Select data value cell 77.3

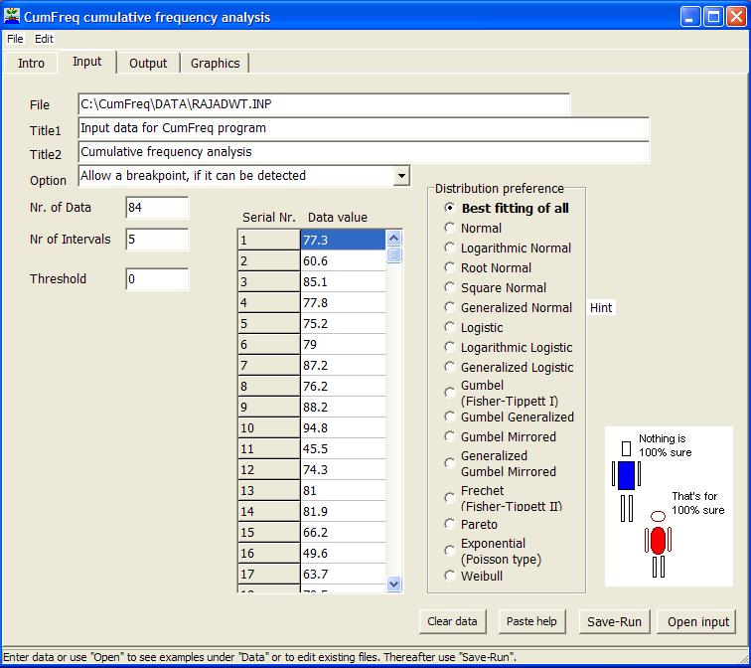(343, 240)
